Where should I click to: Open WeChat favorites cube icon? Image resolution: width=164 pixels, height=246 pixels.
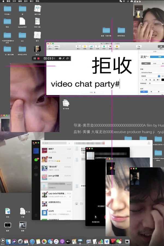(x=36, y=175)
